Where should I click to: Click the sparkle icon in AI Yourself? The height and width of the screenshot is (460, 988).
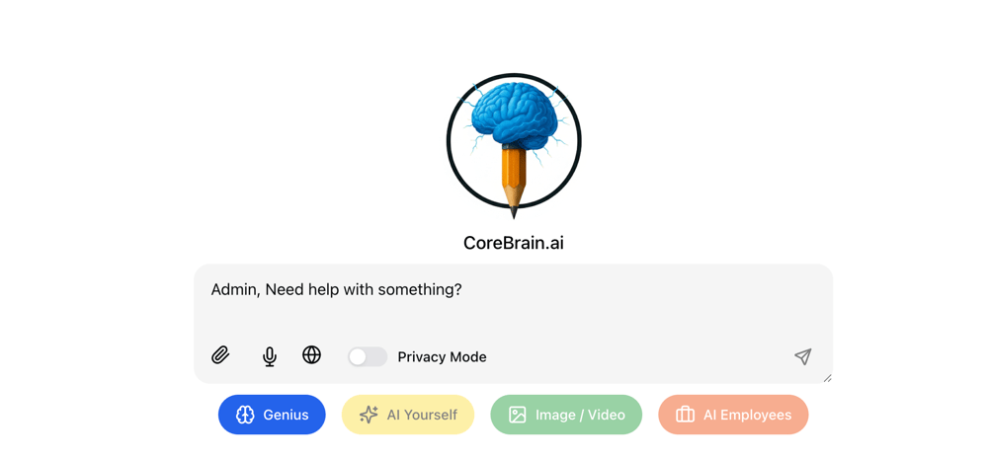click(x=369, y=415)
